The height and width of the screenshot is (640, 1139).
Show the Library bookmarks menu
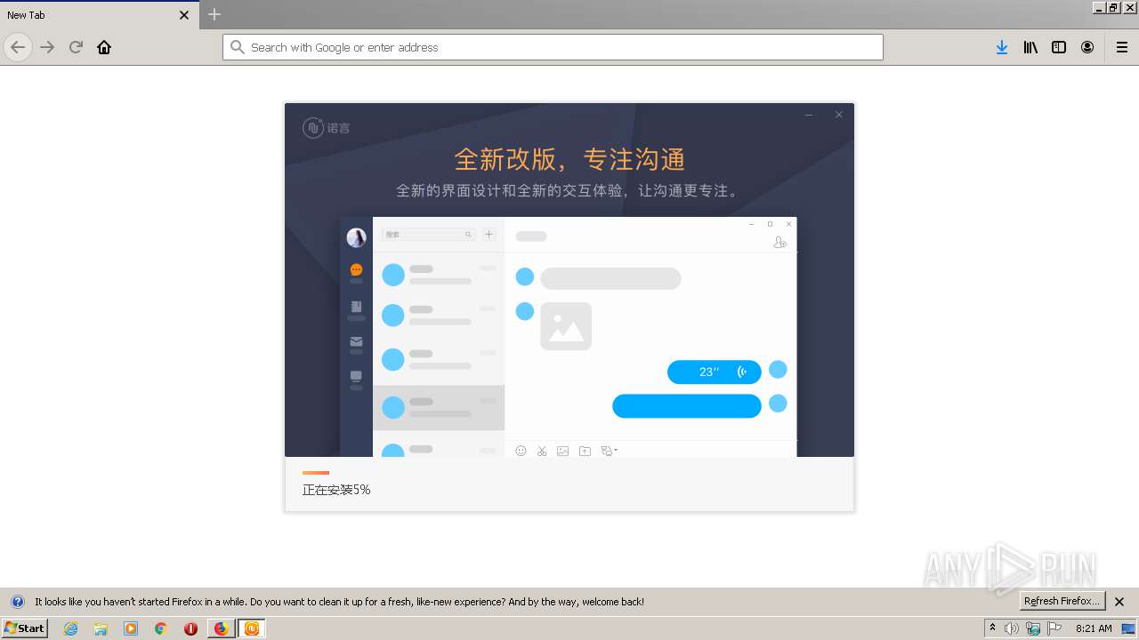[1030, 47]
